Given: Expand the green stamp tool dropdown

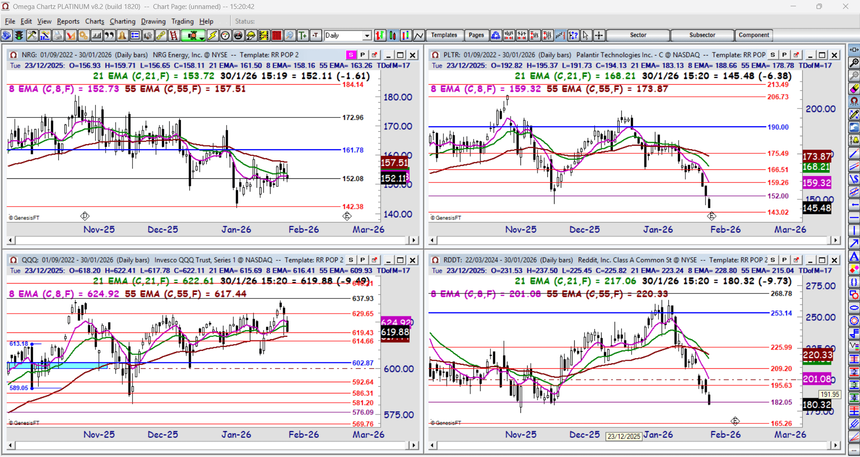Looking at the screenshot, I should pos(202,38).
